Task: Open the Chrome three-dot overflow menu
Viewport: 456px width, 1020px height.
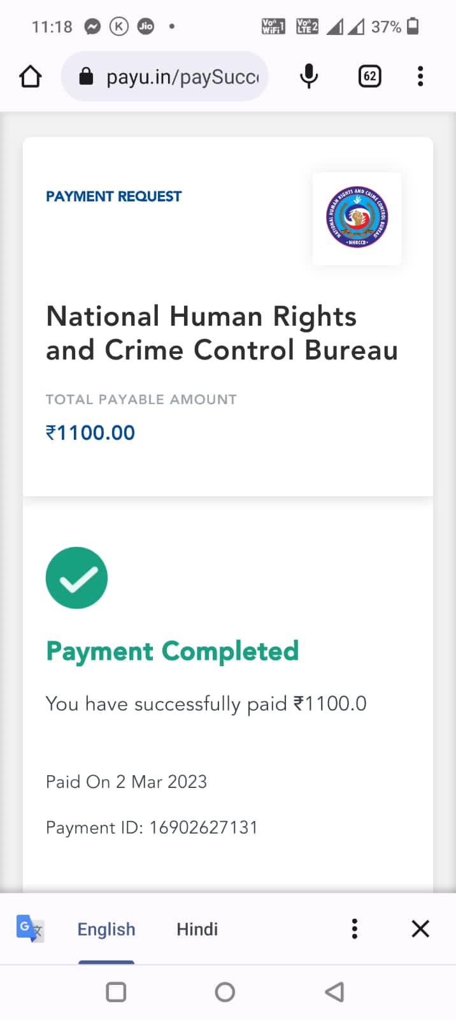Action: click(420, 76)
